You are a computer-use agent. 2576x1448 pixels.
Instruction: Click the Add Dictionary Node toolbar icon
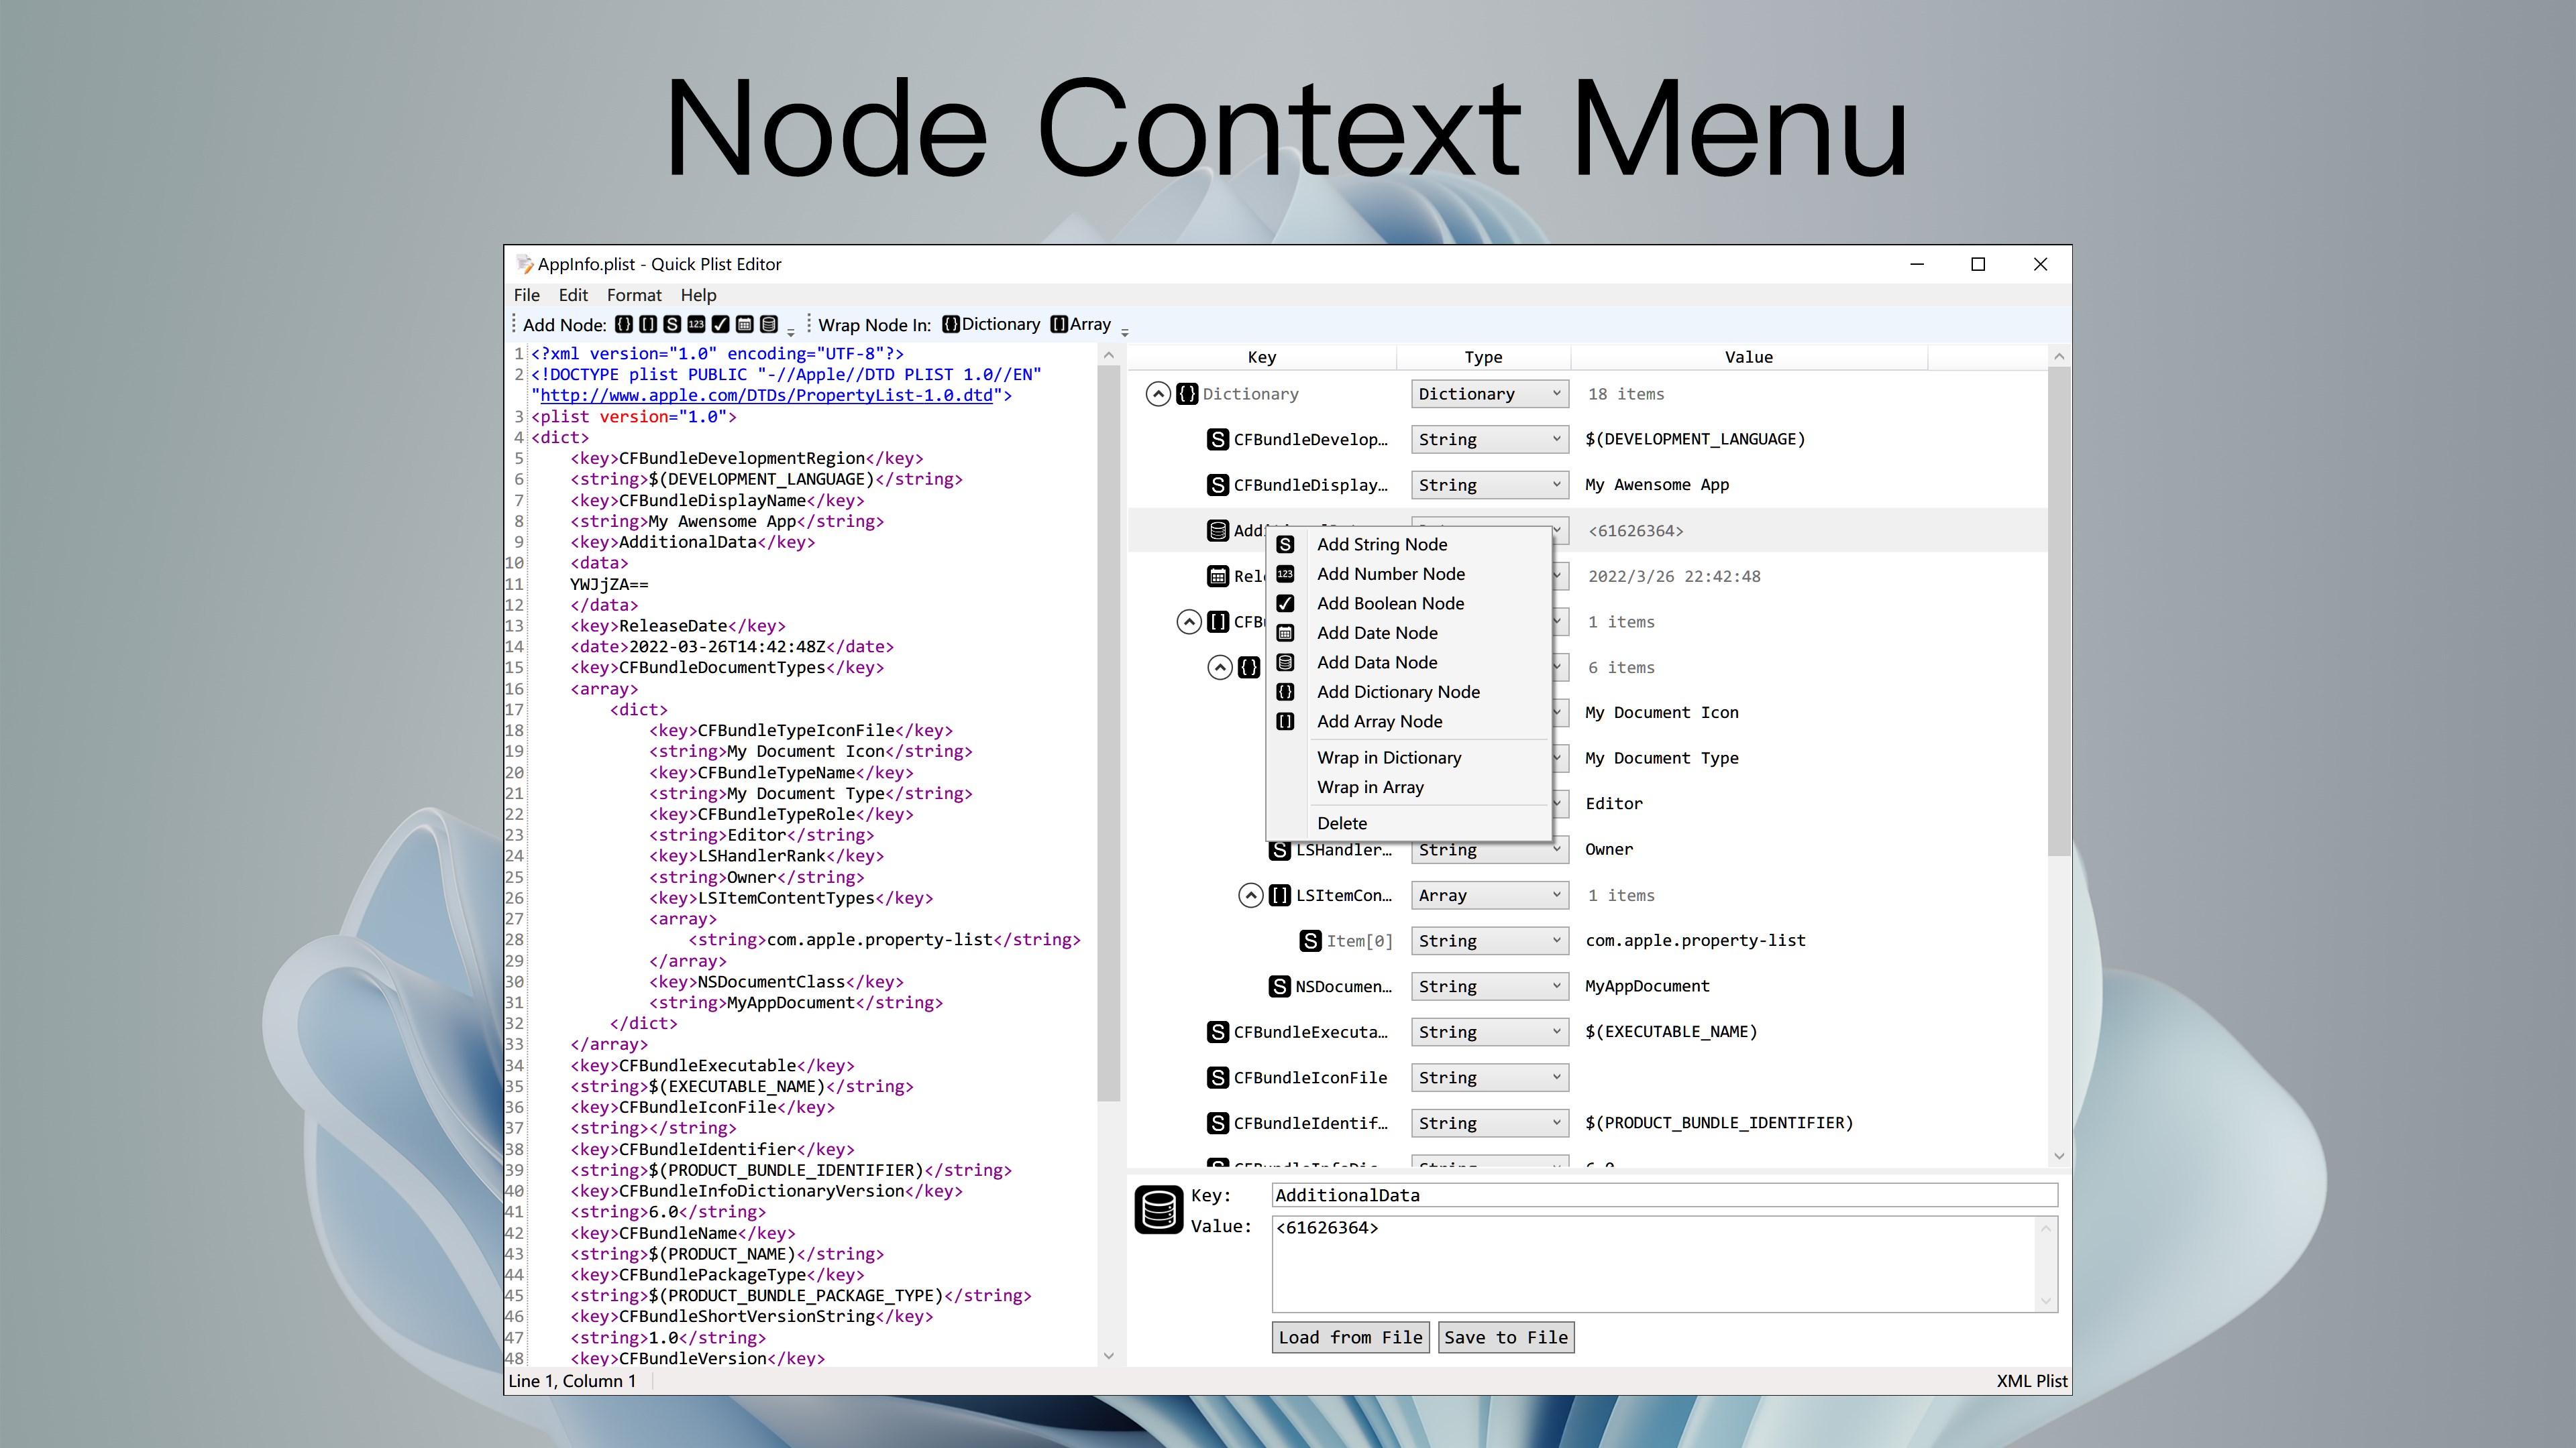click(623, 324)
